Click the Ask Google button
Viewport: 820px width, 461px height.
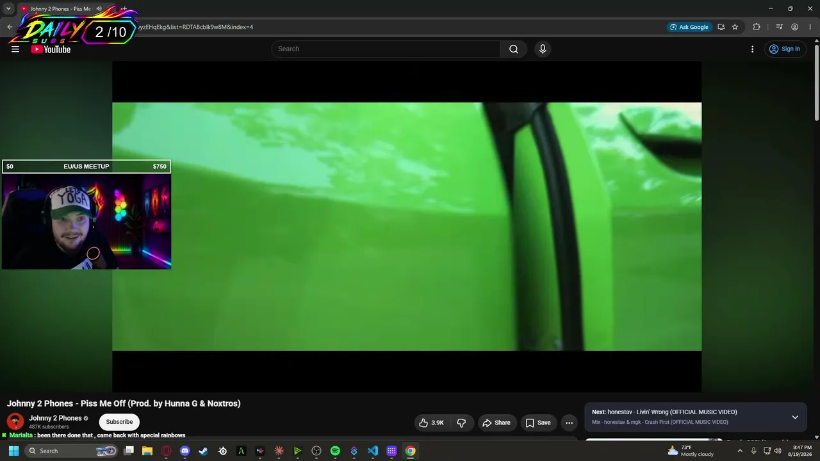[x=689, y=27]
